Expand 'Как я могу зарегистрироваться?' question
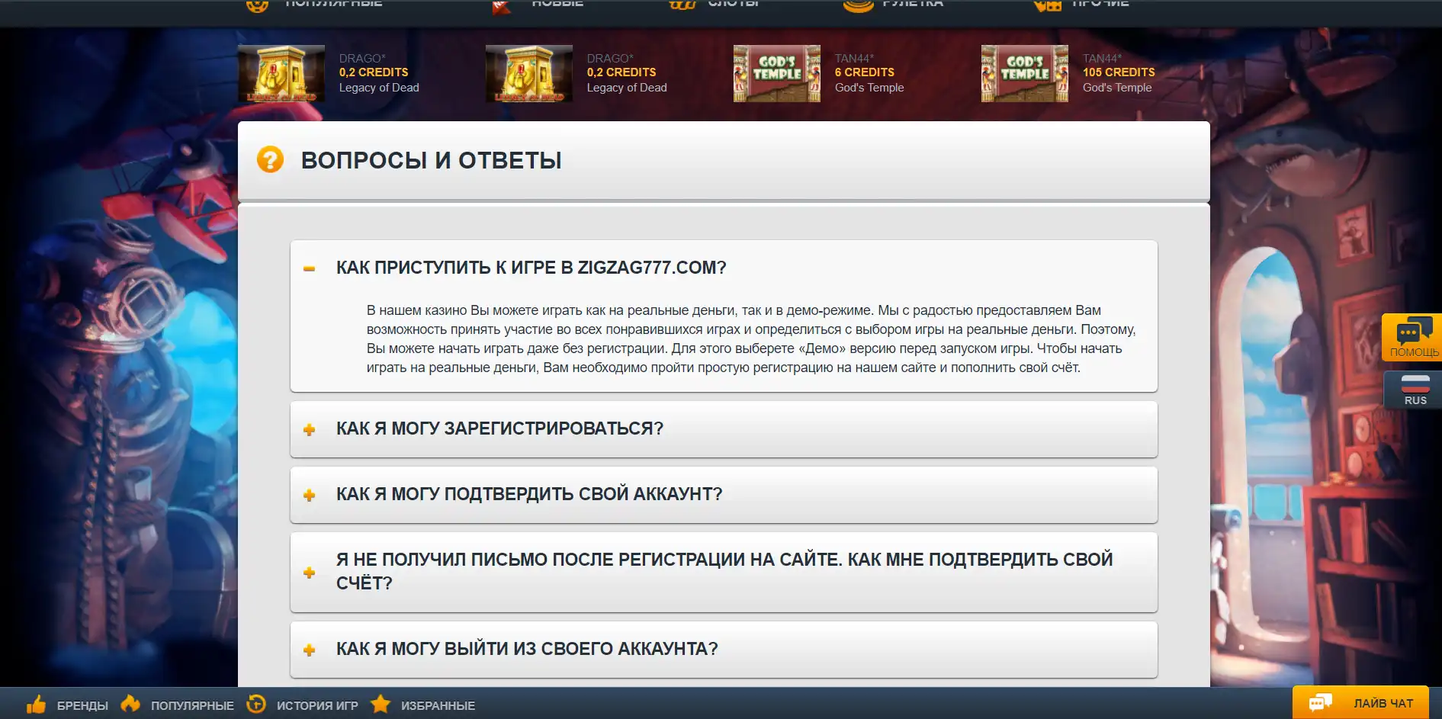This screenshot has height=719, width=1442. click(309, 430)
